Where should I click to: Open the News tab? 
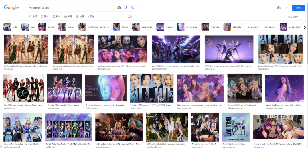(x=68, y=17)
